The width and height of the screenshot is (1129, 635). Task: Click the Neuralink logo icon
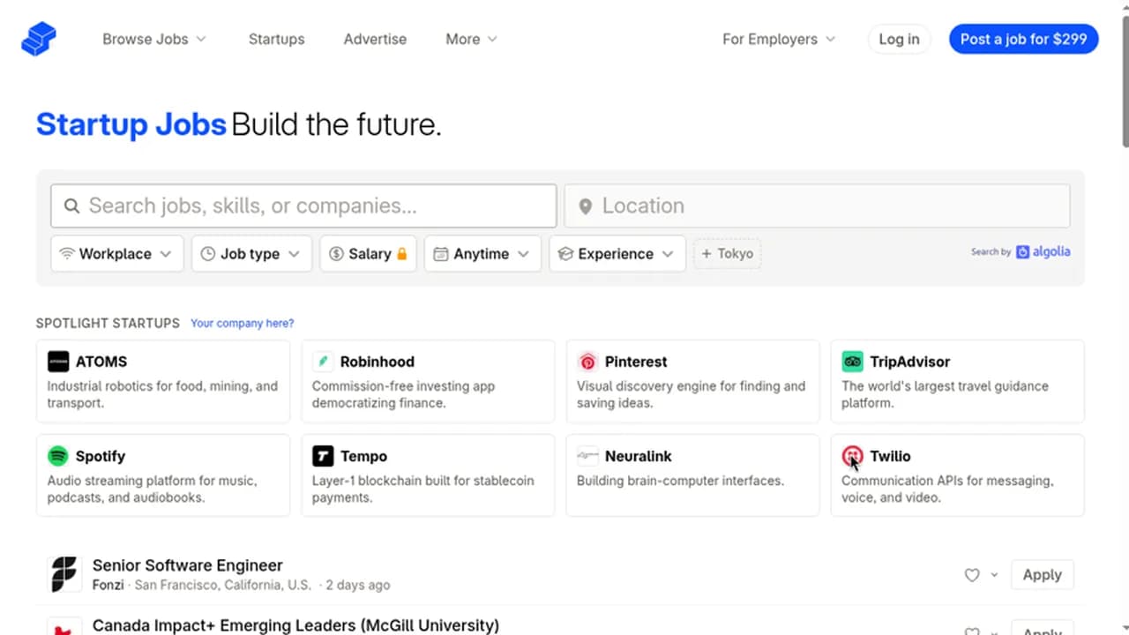pos(587,456)
